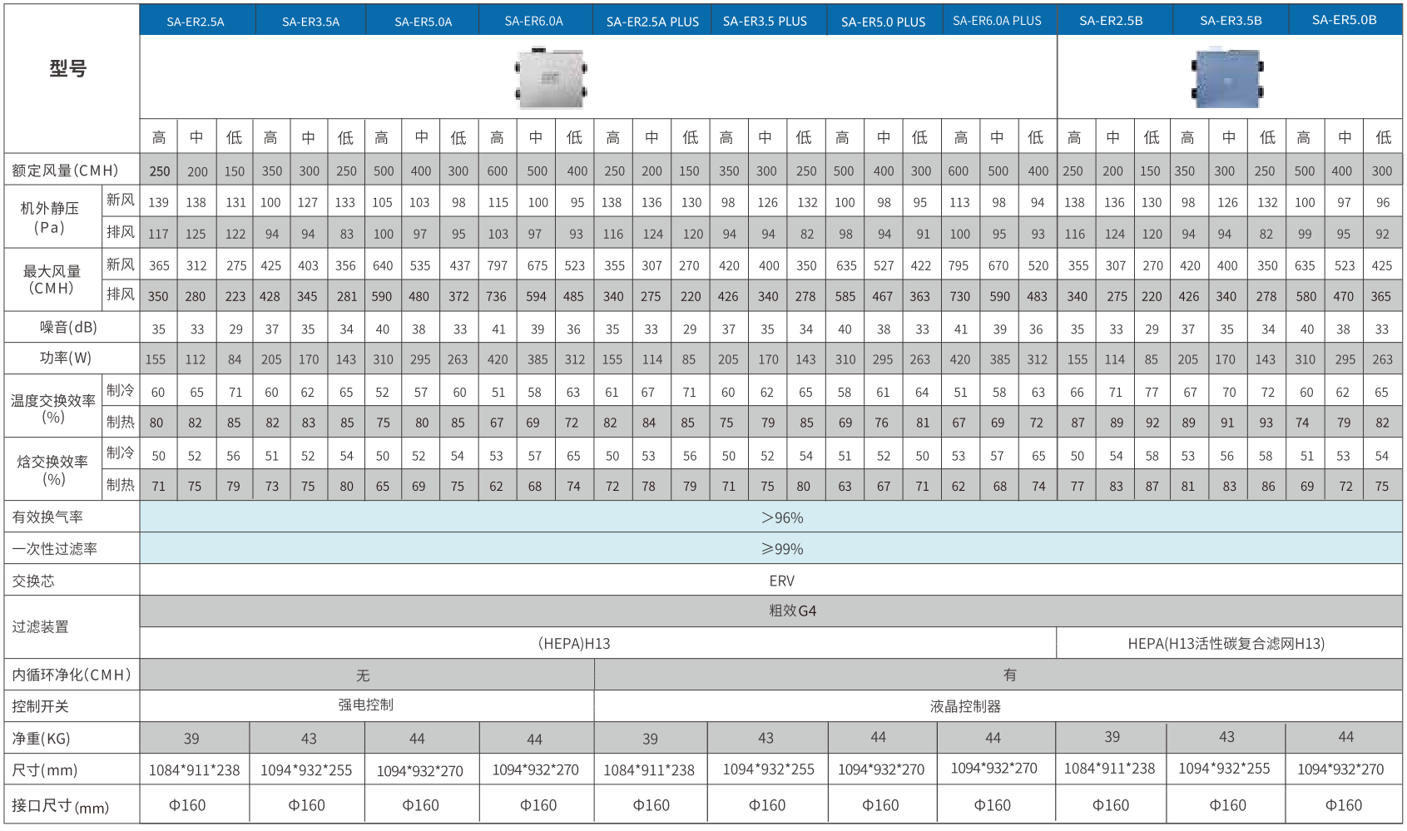Click the 尺寸(mm) row label
1407x831 pixels.
pos(44,769)
